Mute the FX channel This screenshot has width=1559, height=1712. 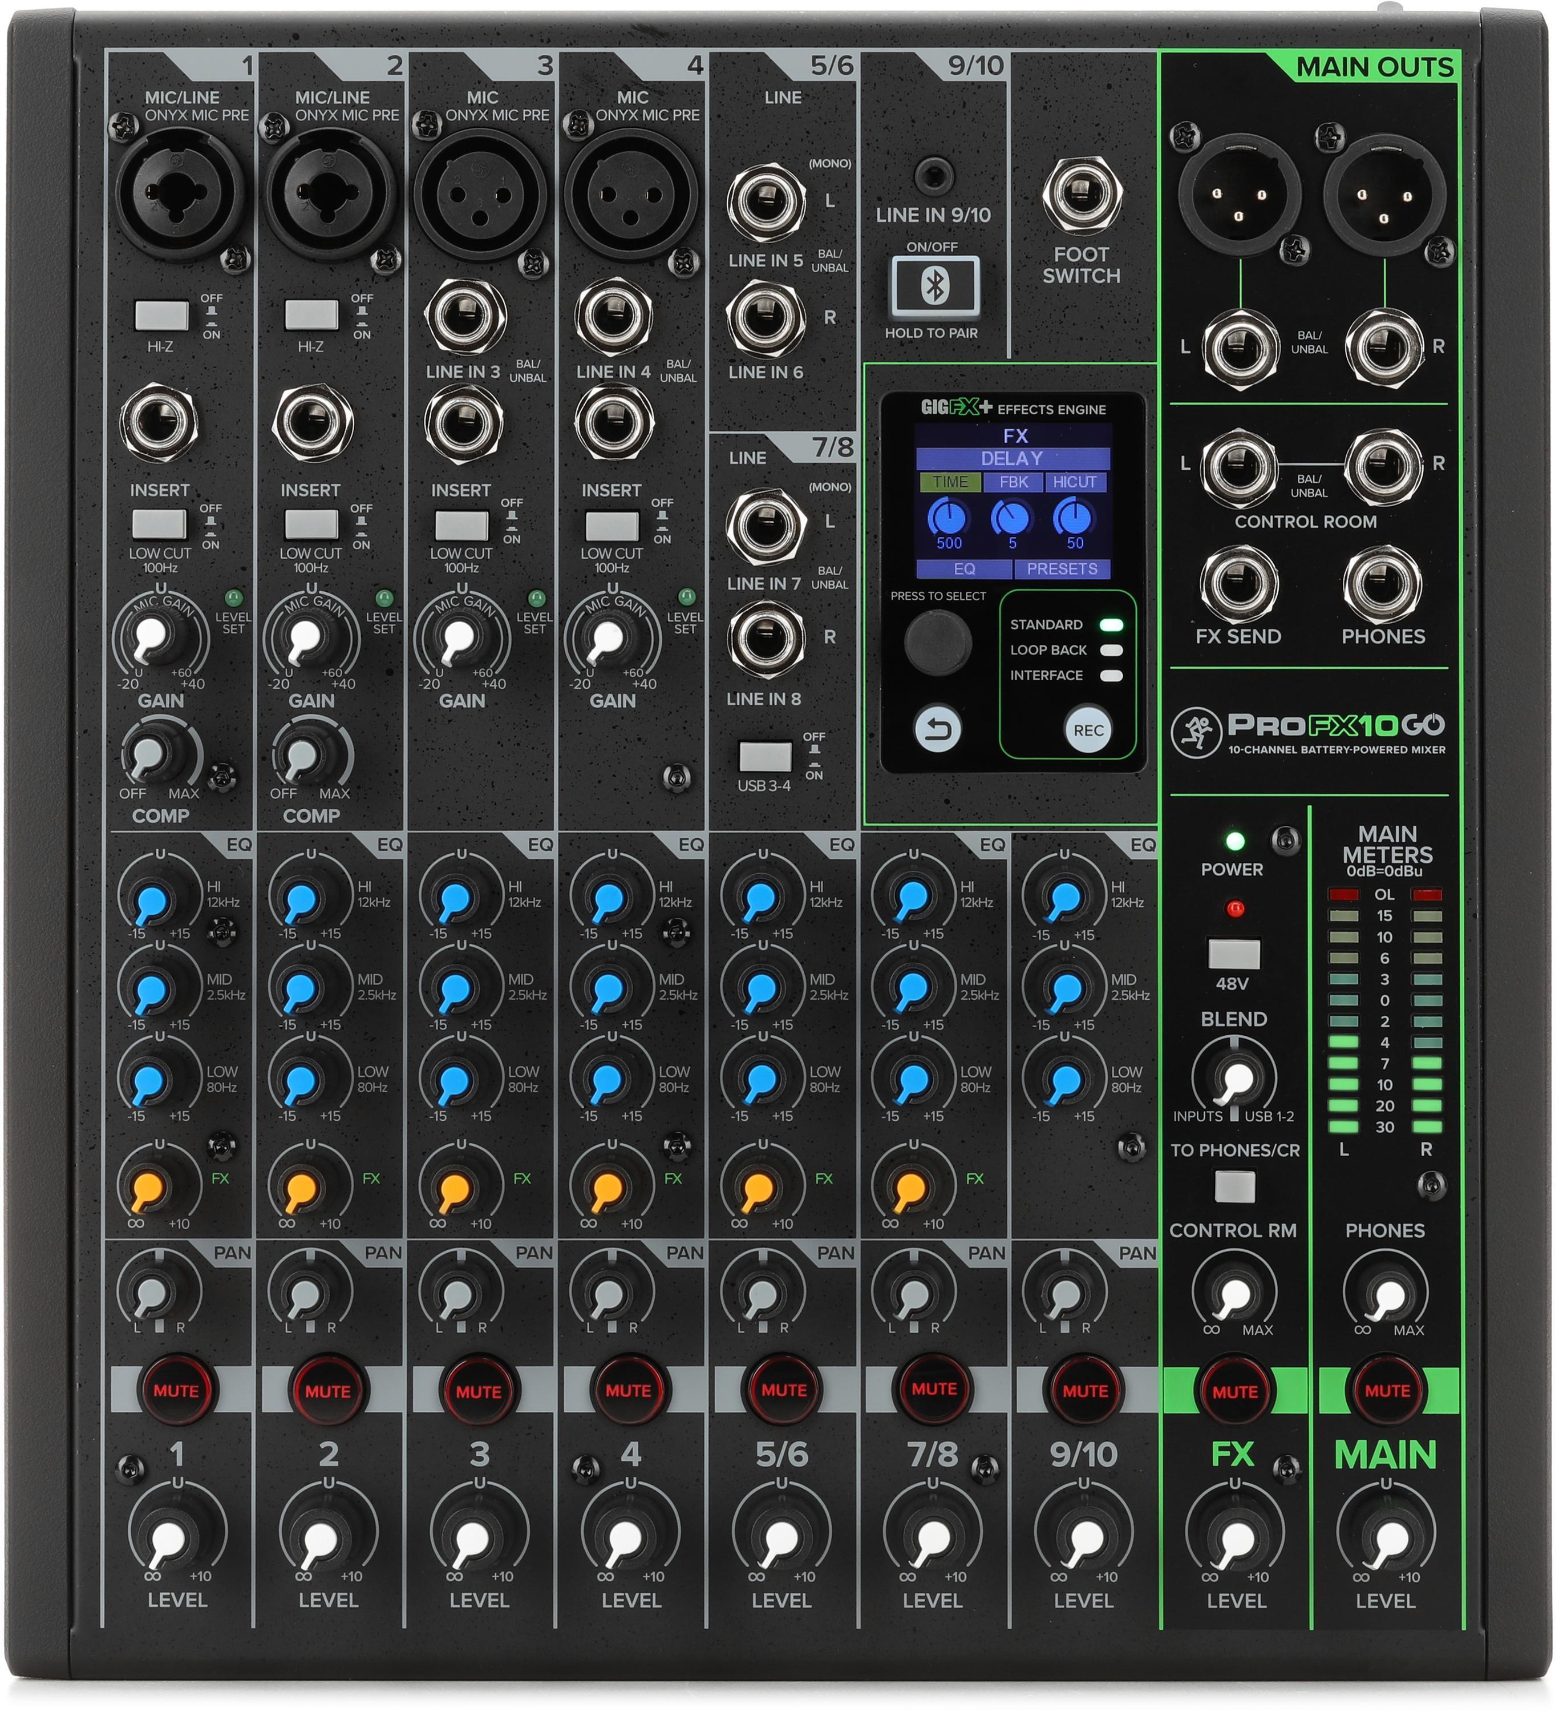pos(1237,1391)
